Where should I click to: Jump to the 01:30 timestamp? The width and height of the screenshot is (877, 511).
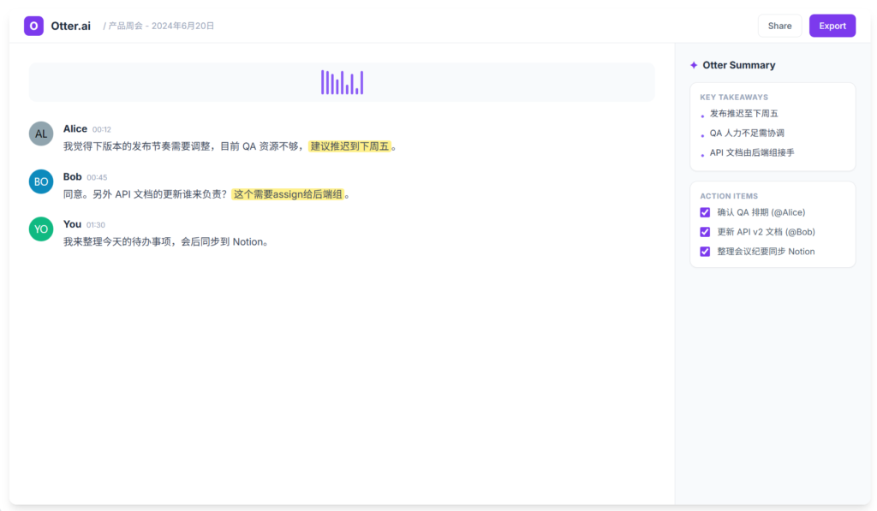(x=96, y=225)
